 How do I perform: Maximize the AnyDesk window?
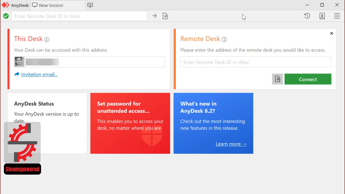[322, 5]
